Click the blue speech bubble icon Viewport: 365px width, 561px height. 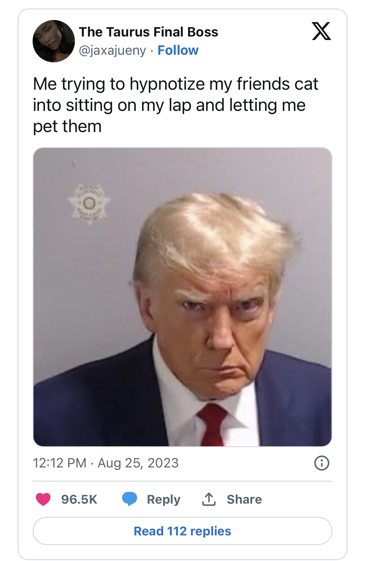point(130,499)
